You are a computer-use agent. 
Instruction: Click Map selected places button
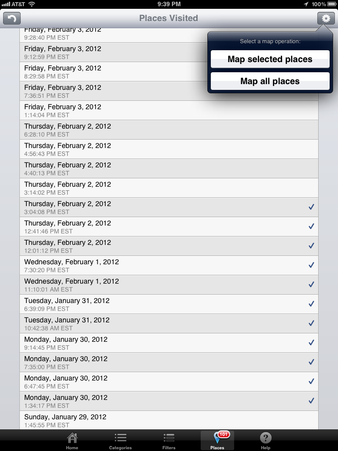pos(270,59)
